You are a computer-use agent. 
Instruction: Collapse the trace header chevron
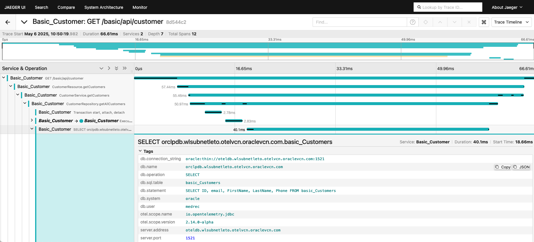(x=24, y=22)
